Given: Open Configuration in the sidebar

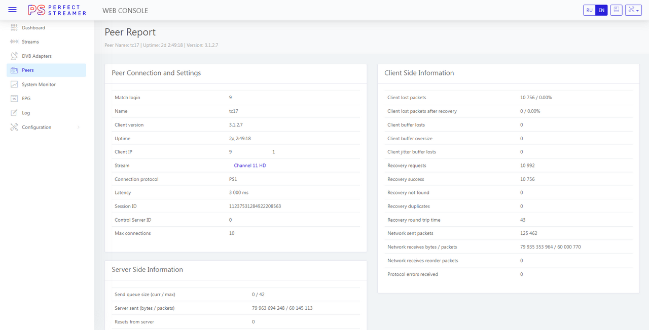Looking at the screenshot, I should point(37,128).
